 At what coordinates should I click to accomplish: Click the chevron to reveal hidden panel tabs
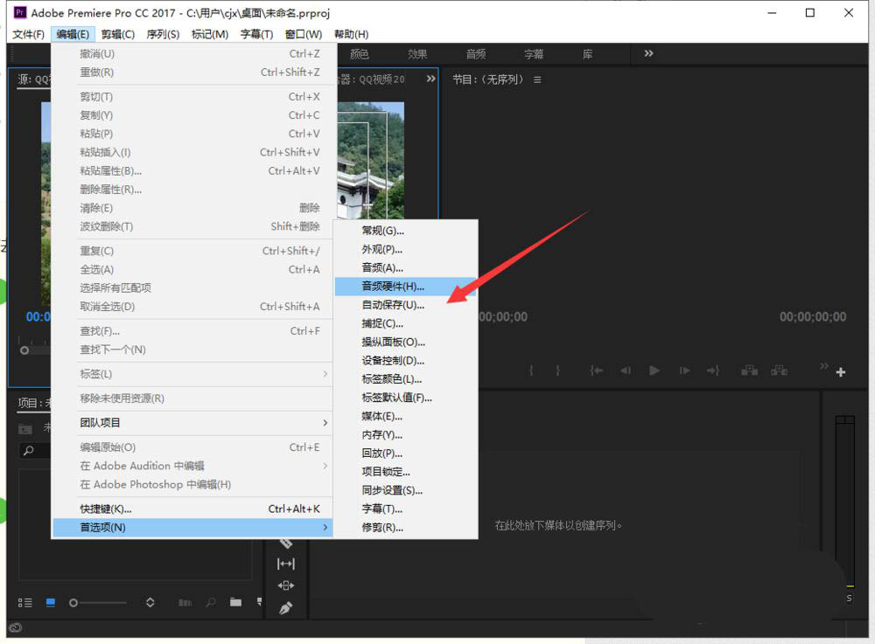(x=647, y=53)
